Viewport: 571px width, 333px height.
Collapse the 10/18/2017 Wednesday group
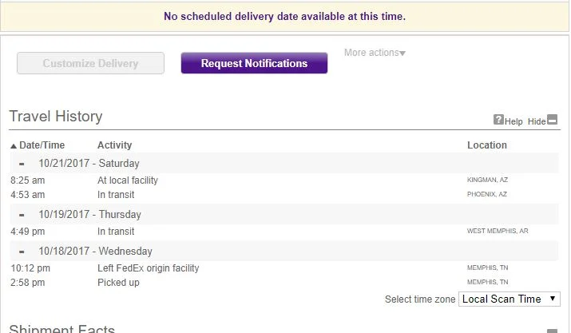(x=22, y=252)
